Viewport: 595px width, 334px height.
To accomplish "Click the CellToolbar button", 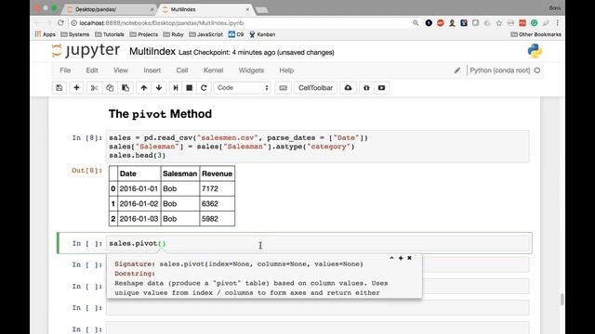I will pyautogui.click(x=315, y=88).
